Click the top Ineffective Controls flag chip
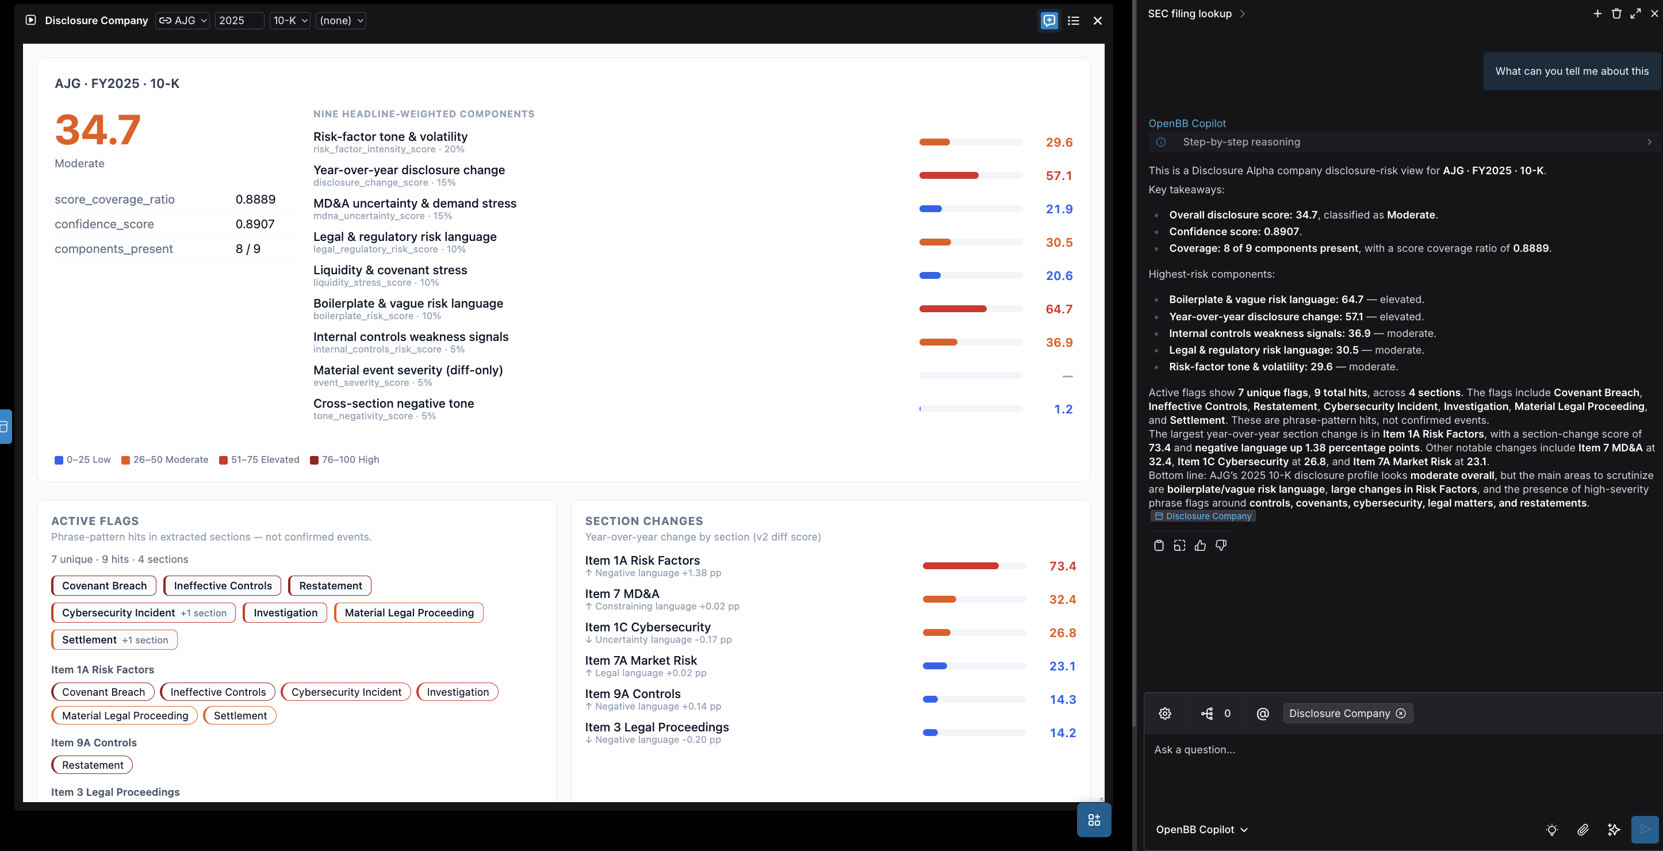This screenshot has height=851, width=1663. (223, 585)
